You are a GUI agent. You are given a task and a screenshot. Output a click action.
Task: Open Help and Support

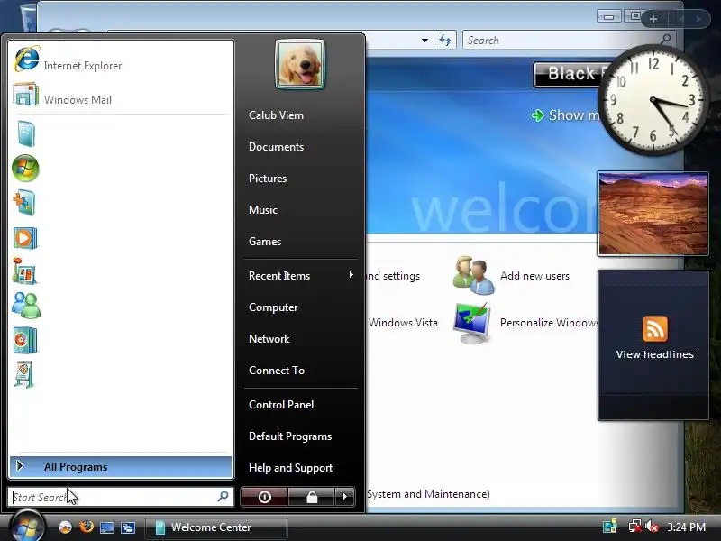(x=290, y=468)
